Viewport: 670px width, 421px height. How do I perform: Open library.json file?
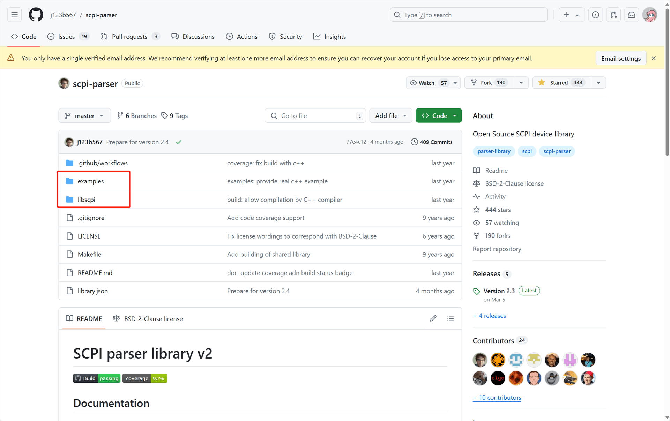[x=92, y=291]
